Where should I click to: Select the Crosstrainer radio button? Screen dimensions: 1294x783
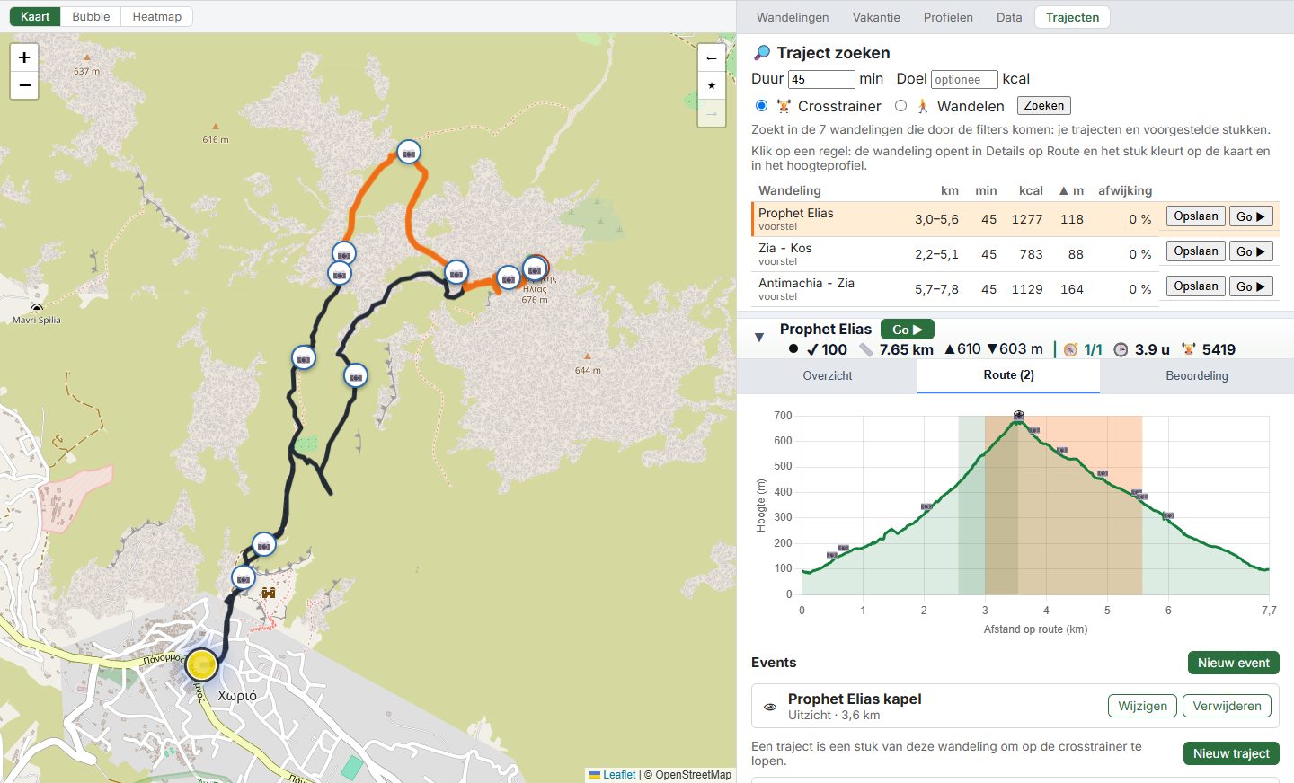[761, 106]
